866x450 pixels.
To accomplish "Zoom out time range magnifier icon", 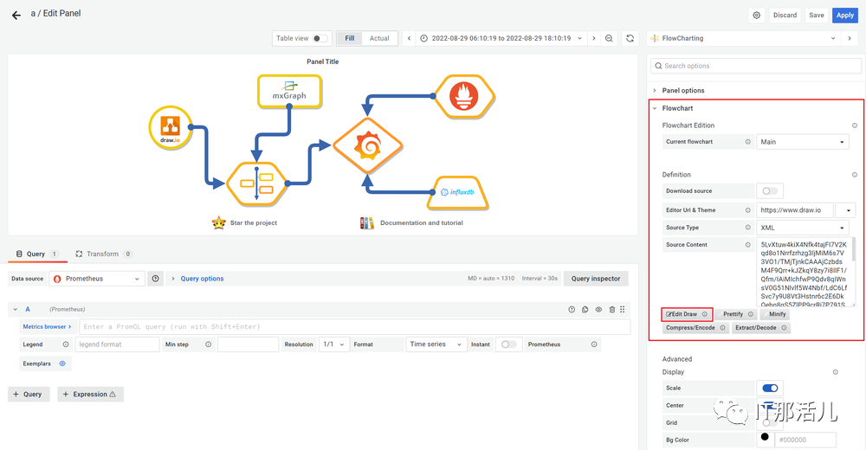I will [x=609, y=39].
